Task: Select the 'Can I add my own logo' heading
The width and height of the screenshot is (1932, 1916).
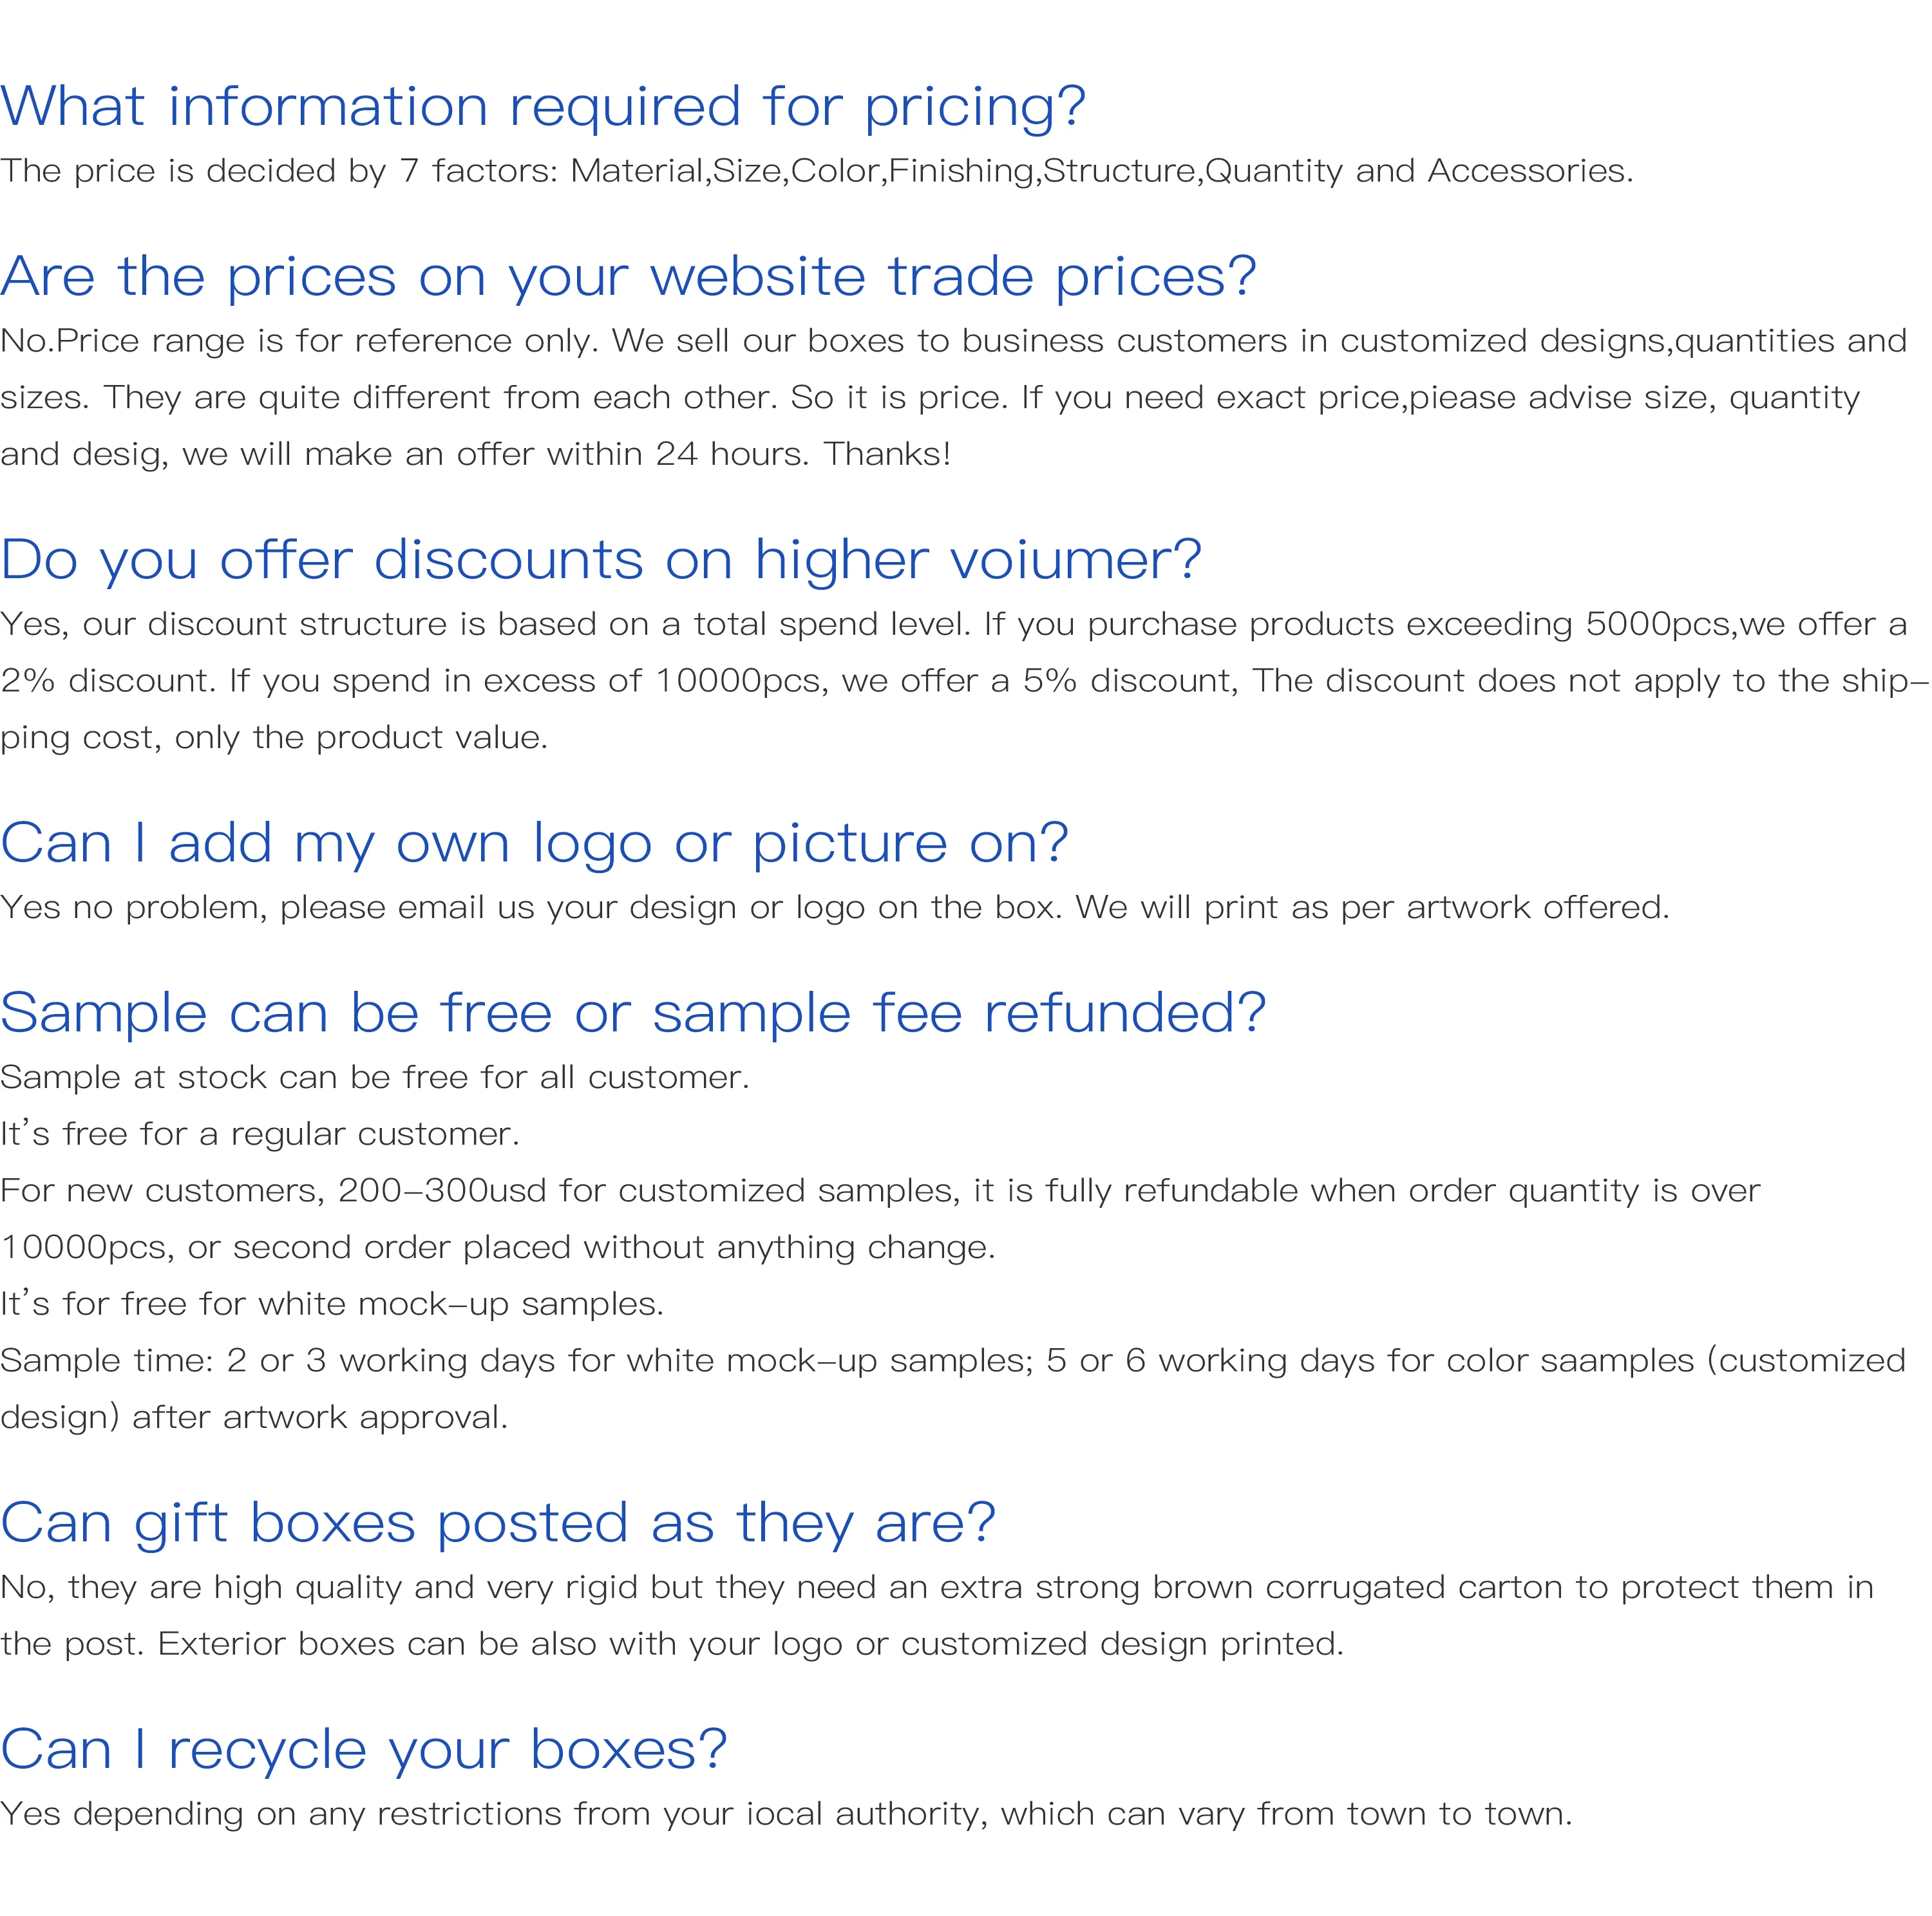Action: (534, 843)
